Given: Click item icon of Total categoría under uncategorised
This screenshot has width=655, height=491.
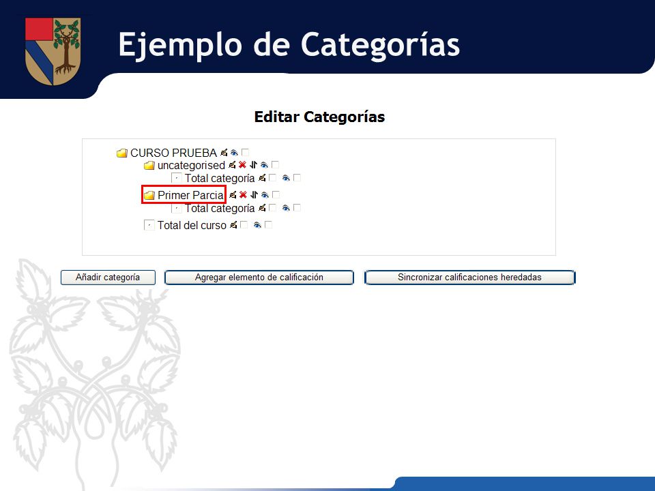Looking at the screenshot, I should 176,178.
